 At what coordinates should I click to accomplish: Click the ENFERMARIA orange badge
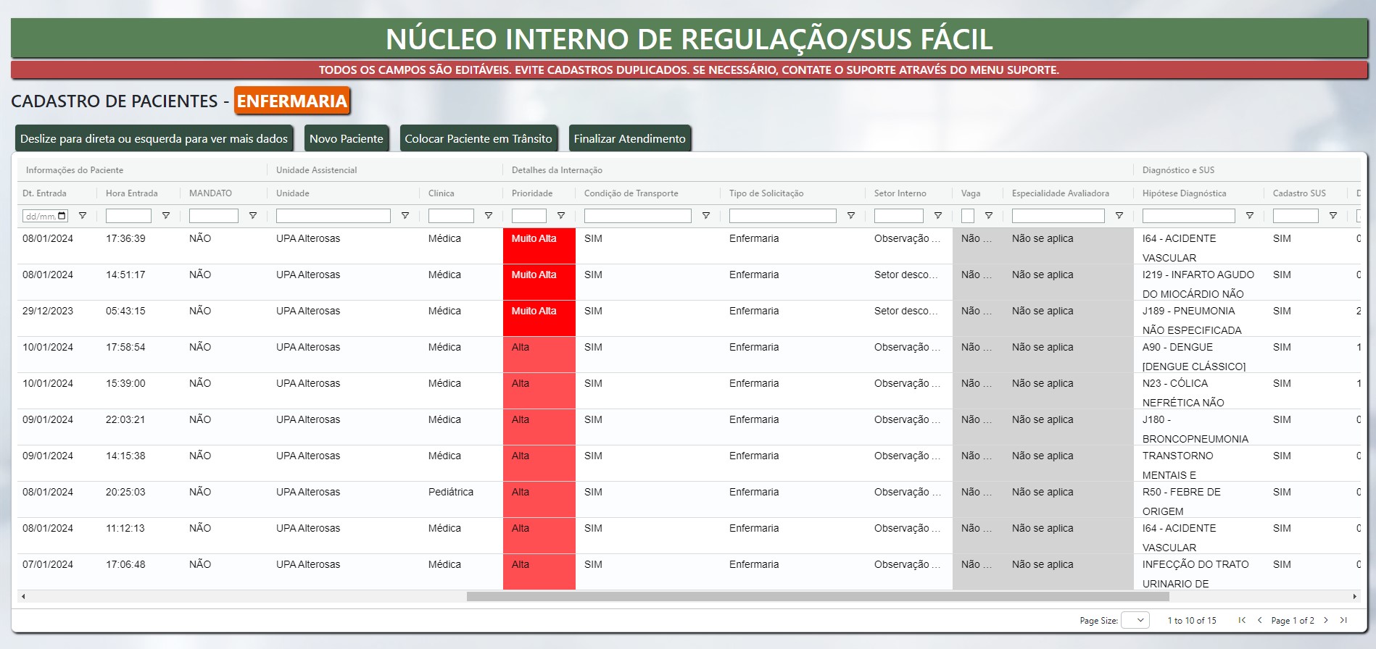point(292,101)
